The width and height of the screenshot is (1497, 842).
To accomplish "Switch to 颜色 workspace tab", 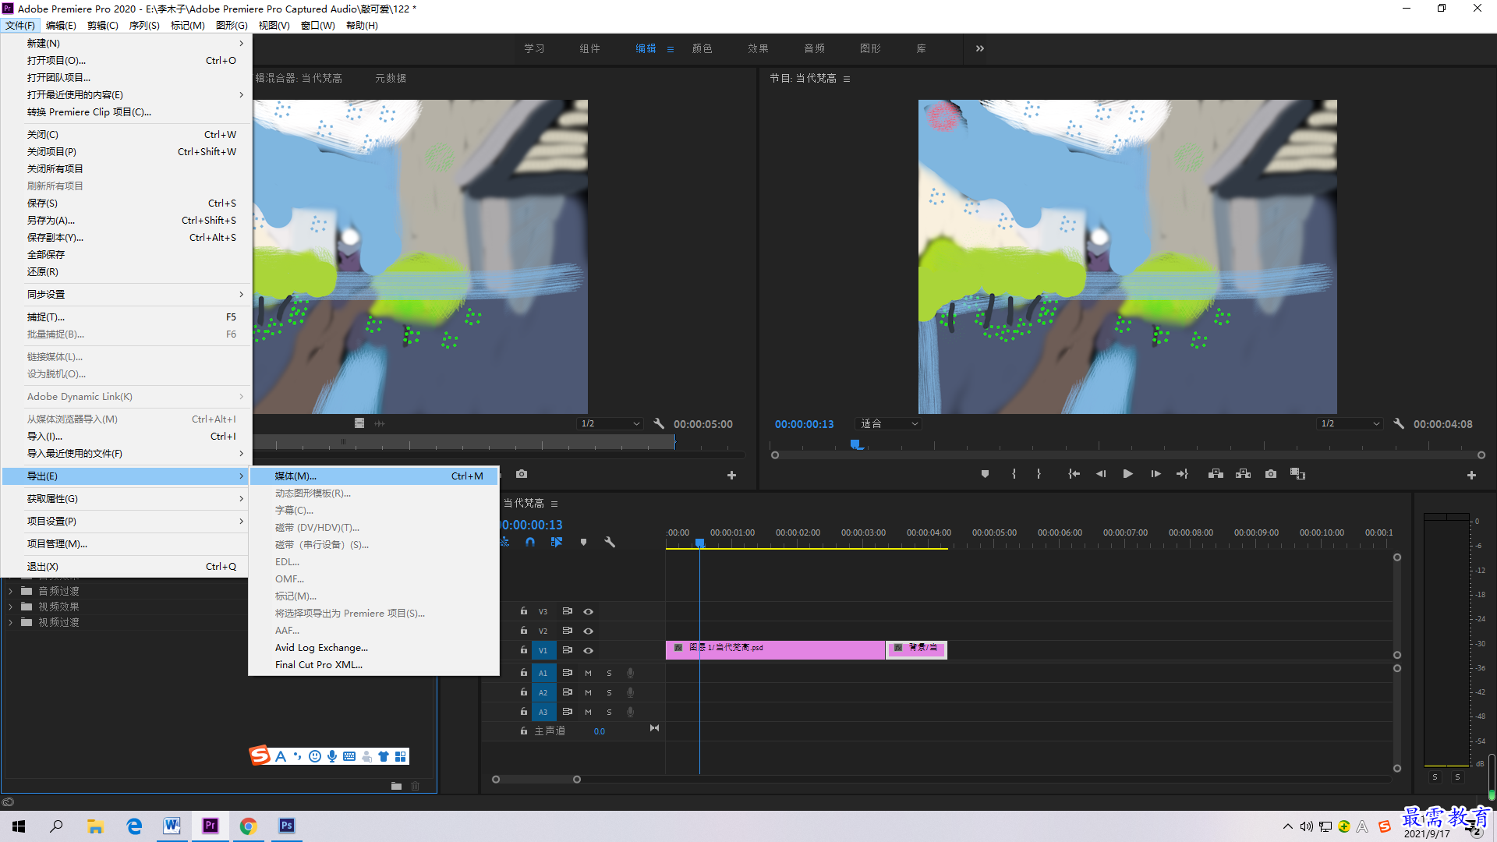I will click(702, 48).
